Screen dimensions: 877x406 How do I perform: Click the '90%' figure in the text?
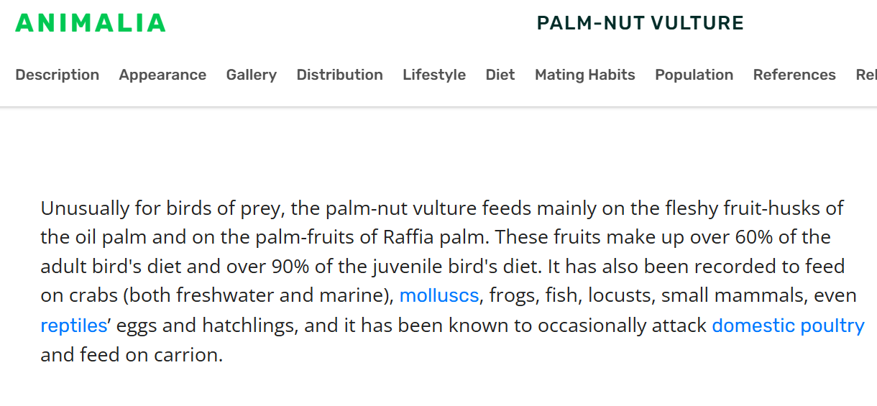click(291, 267)
